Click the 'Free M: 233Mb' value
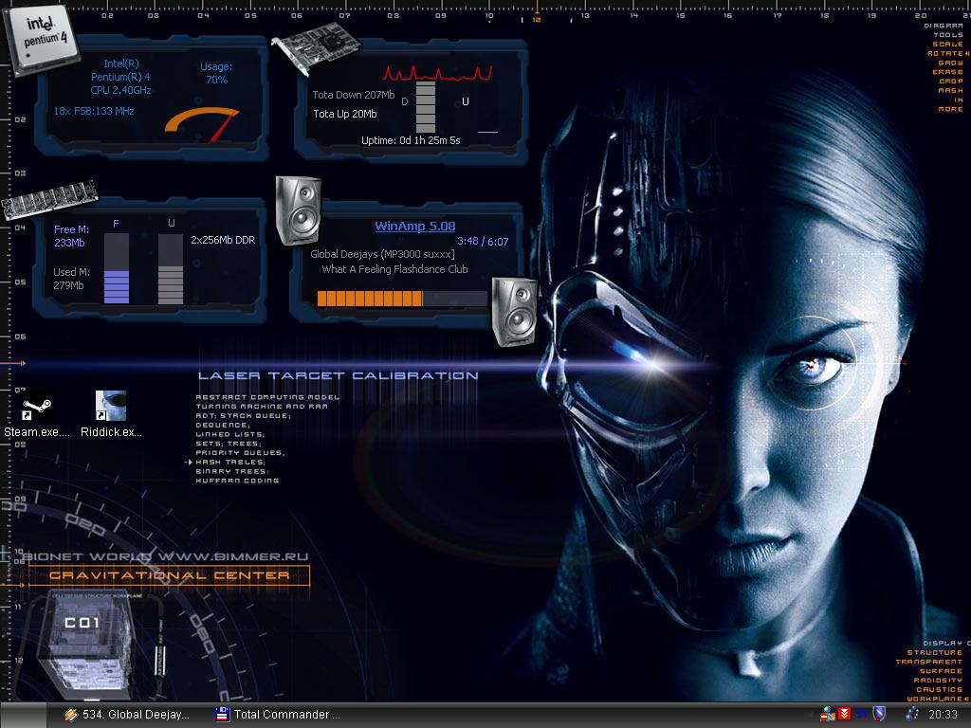 (x=71, y=236)
